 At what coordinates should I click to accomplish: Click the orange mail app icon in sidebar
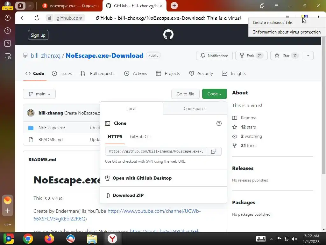pyautogui.click(x=8, y=200)
